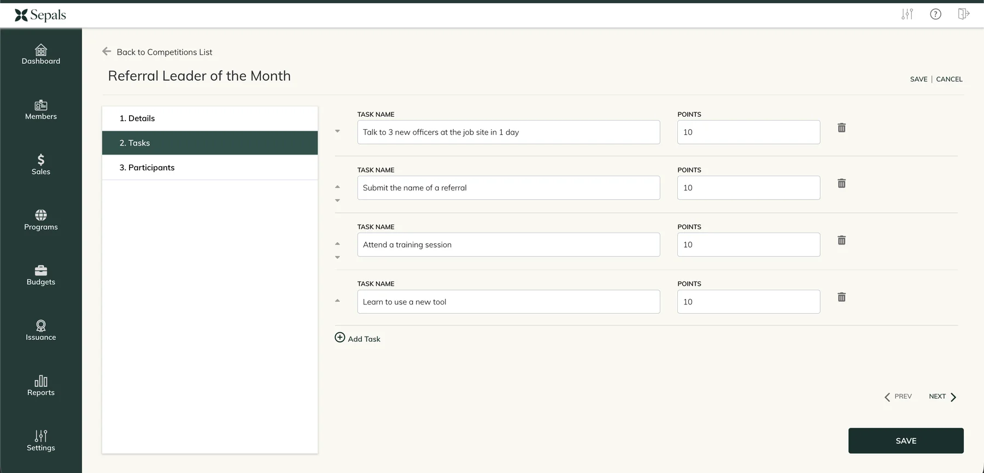
Task: Move 'Attend a training session' task up
Action: (337, 243)
